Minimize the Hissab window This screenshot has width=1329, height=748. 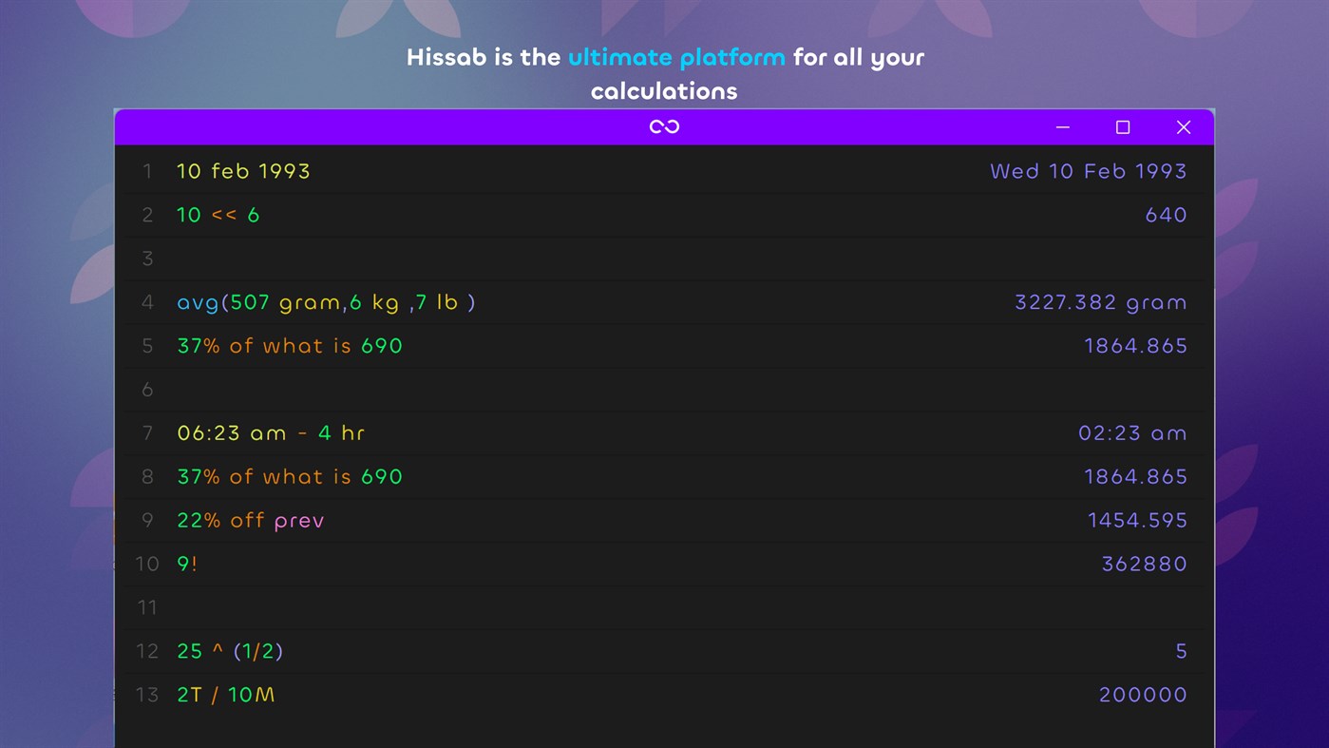1061,126
